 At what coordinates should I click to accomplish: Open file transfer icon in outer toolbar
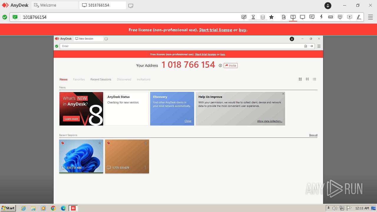click(x=284, y=17)
